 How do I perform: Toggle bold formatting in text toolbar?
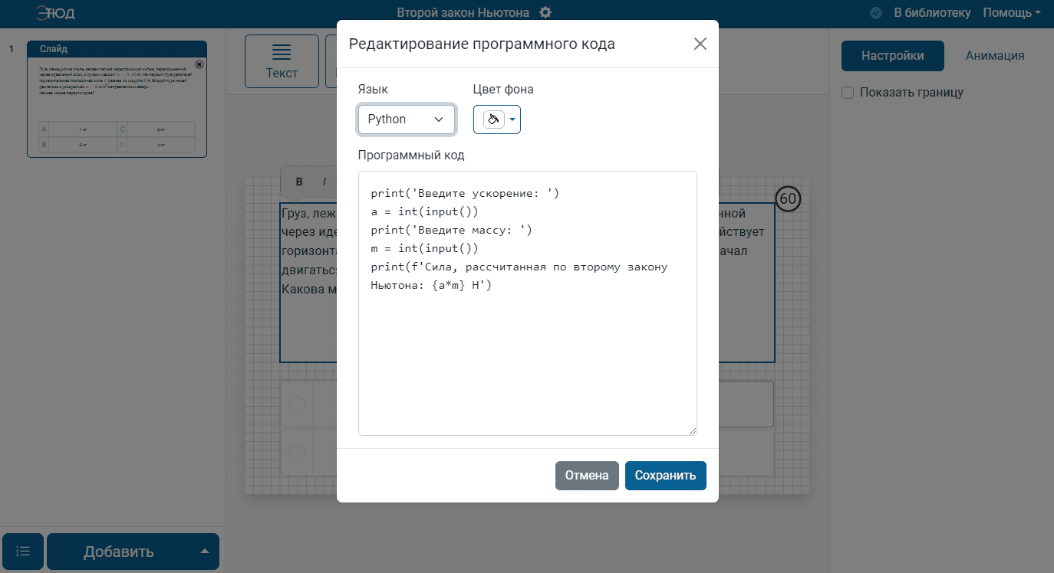tap(299, 182)
